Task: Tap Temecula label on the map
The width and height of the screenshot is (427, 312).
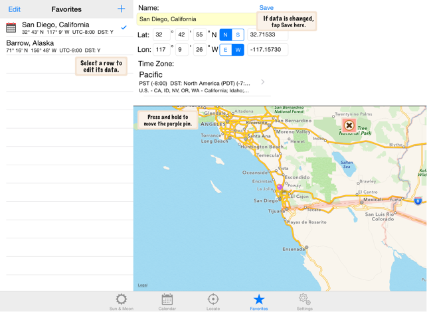Action: [268, 155]
